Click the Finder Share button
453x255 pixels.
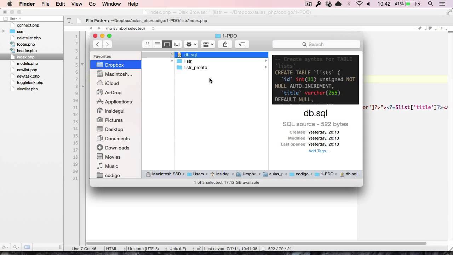coord(225,44)
